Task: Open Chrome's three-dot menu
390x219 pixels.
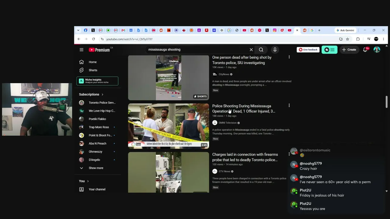Action: pos(384,39)
